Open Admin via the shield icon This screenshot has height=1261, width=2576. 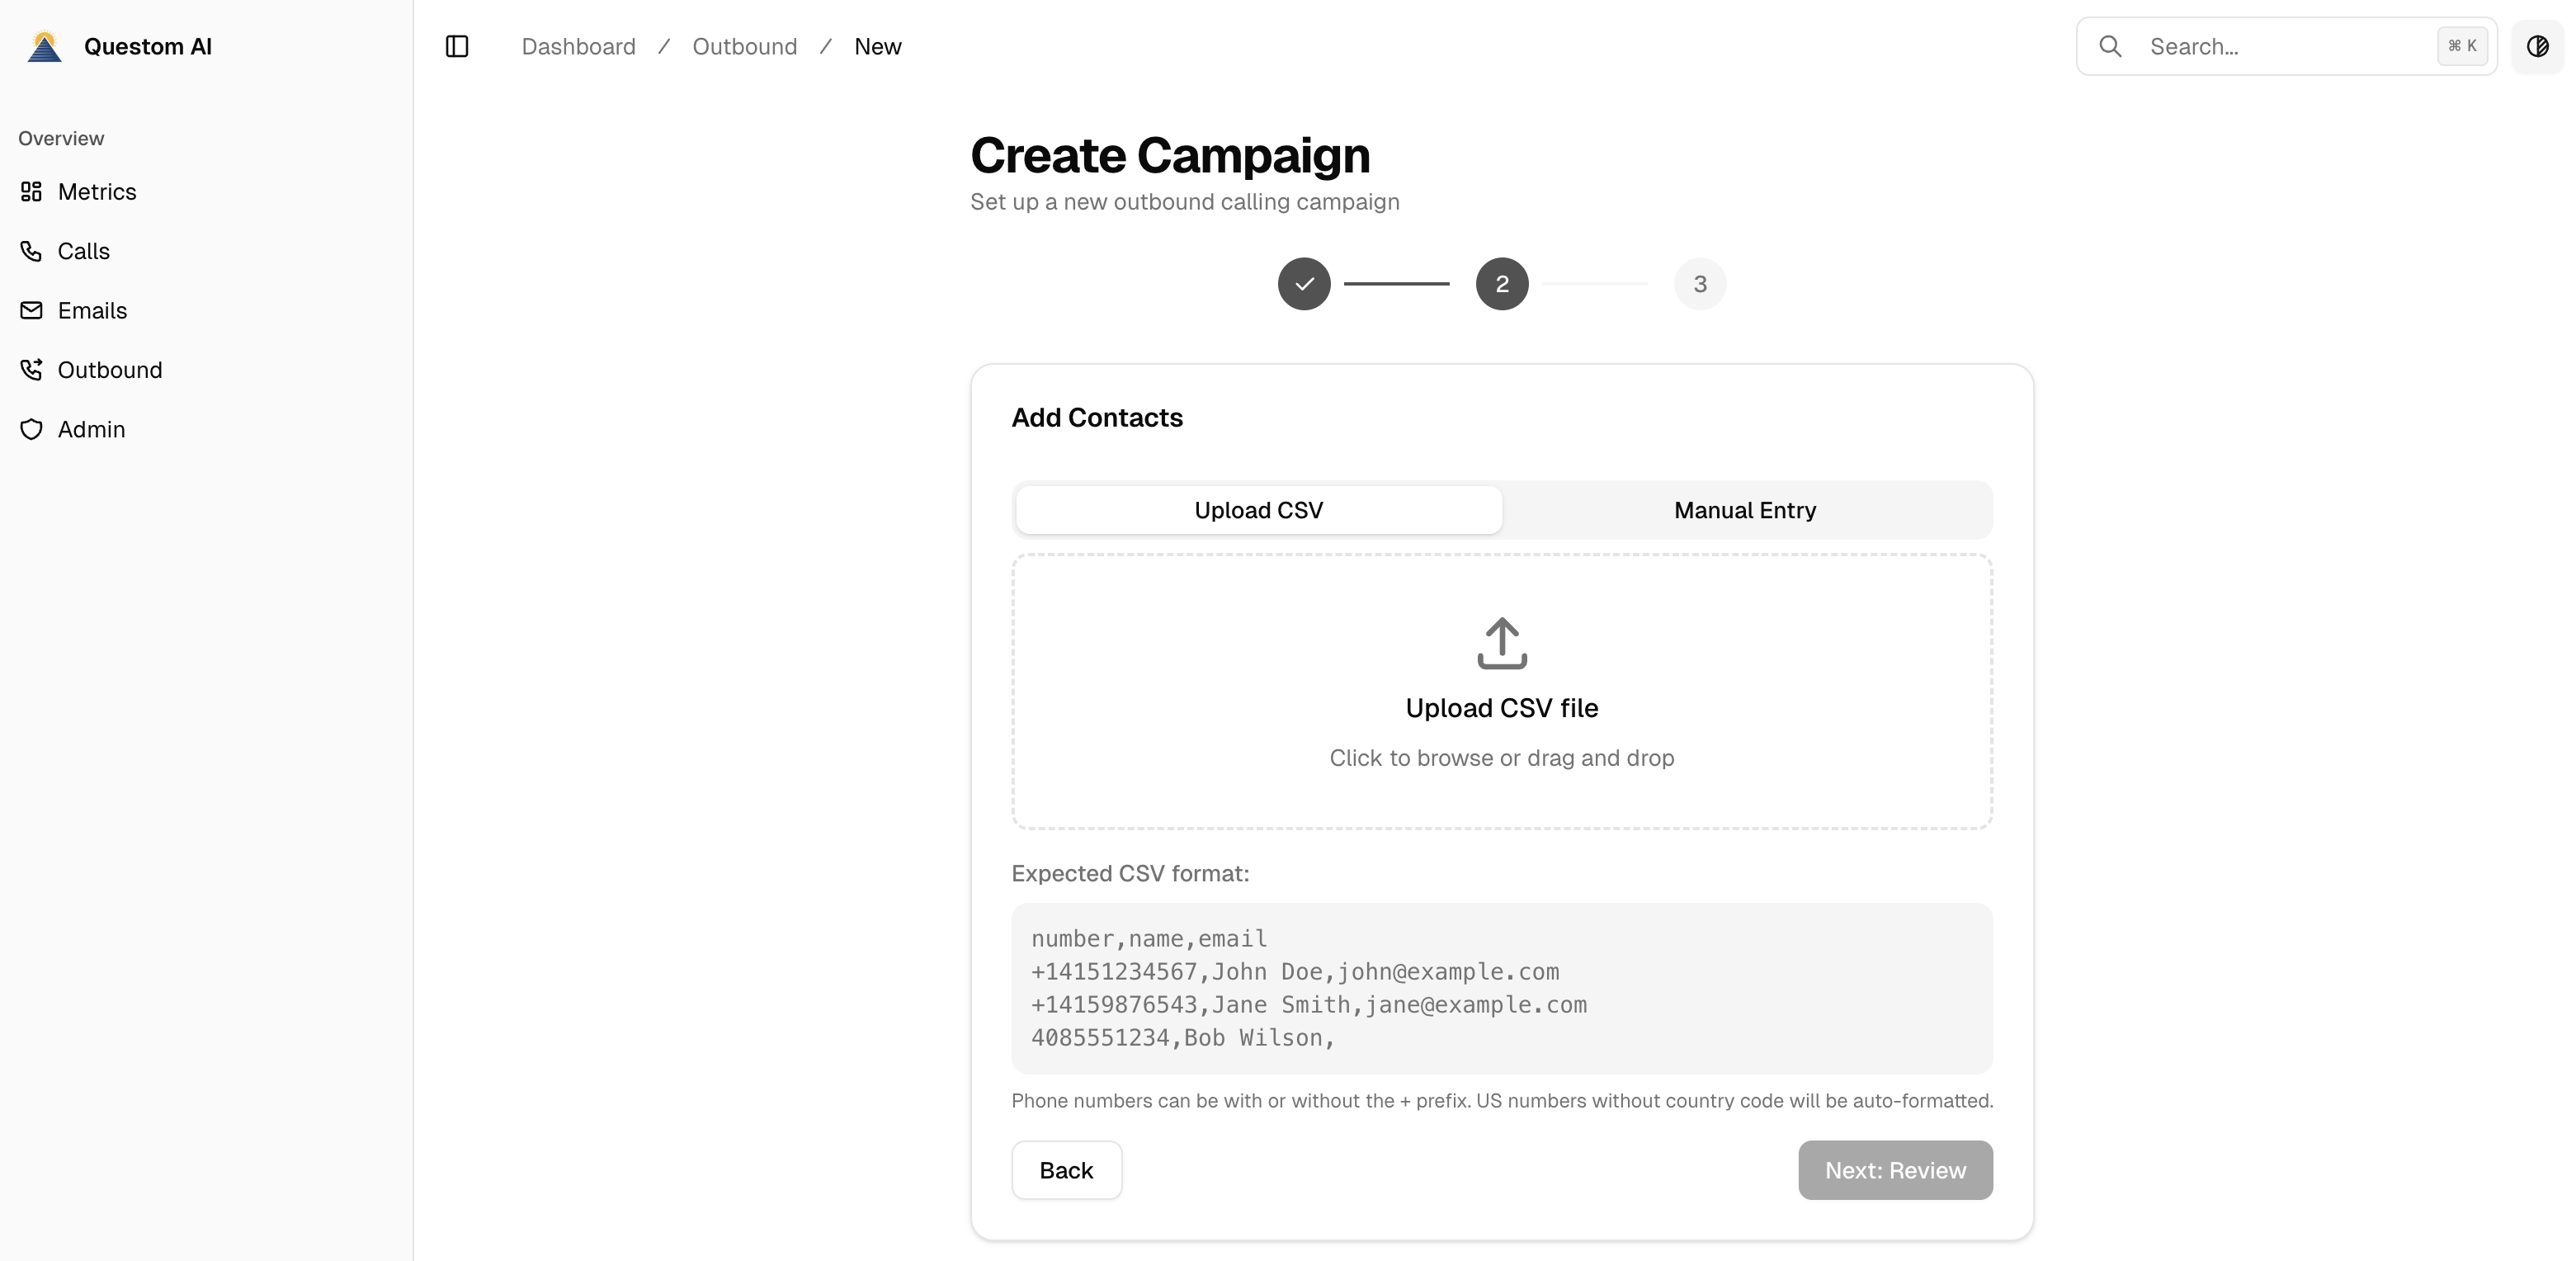[31, 429]
